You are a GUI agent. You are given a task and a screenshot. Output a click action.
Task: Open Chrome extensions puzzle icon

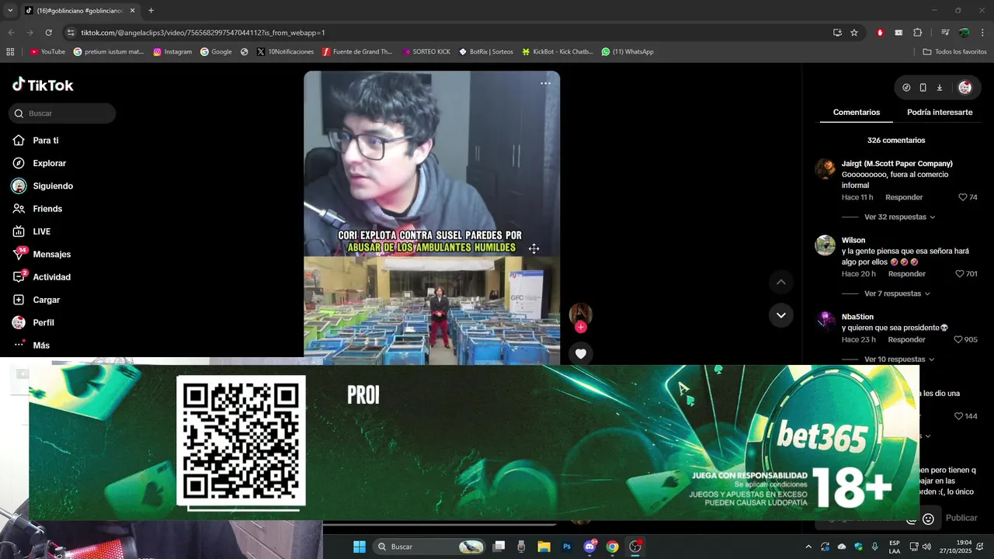coord(917,33)
